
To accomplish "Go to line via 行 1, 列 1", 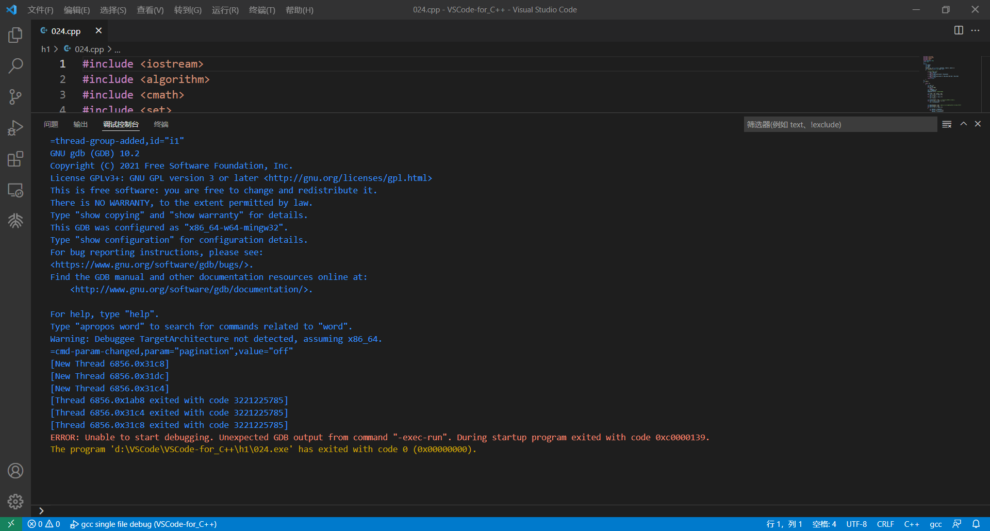I will point(784,524).
